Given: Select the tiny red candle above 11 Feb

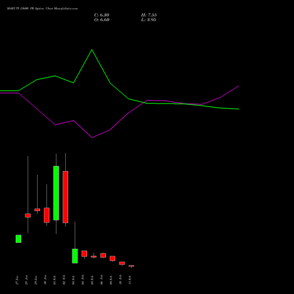Looking at the screenshot, I should point(131,266).
